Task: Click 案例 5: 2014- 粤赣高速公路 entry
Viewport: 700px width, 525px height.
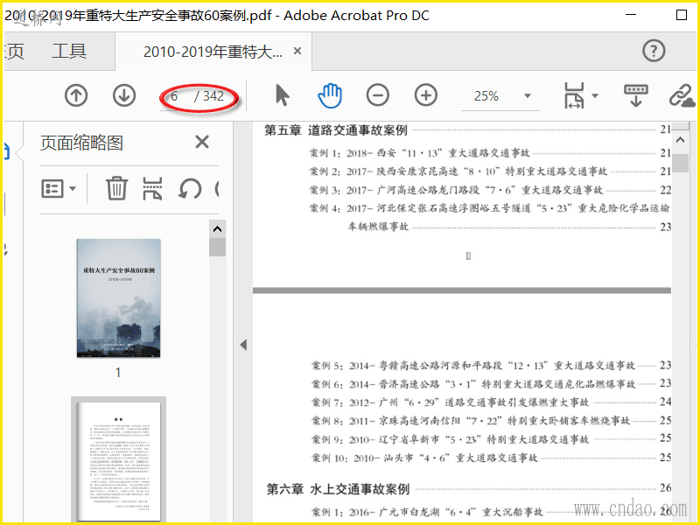Action: [473, 366]
